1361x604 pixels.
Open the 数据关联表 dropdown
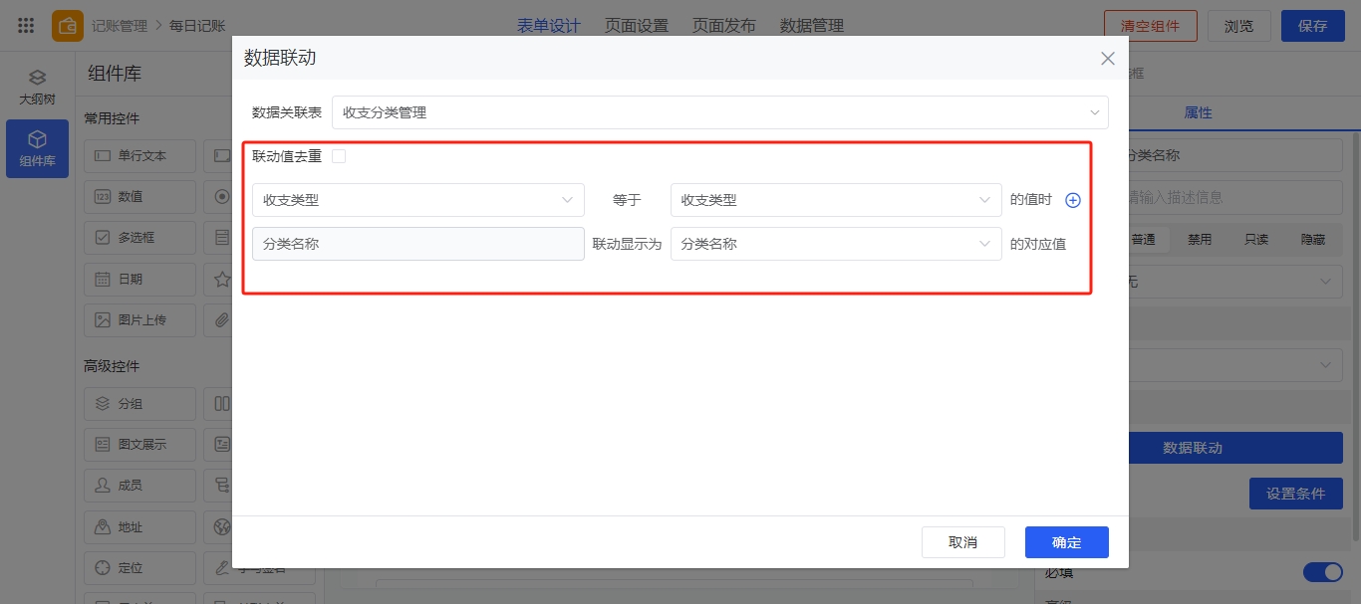click(719, 112)
